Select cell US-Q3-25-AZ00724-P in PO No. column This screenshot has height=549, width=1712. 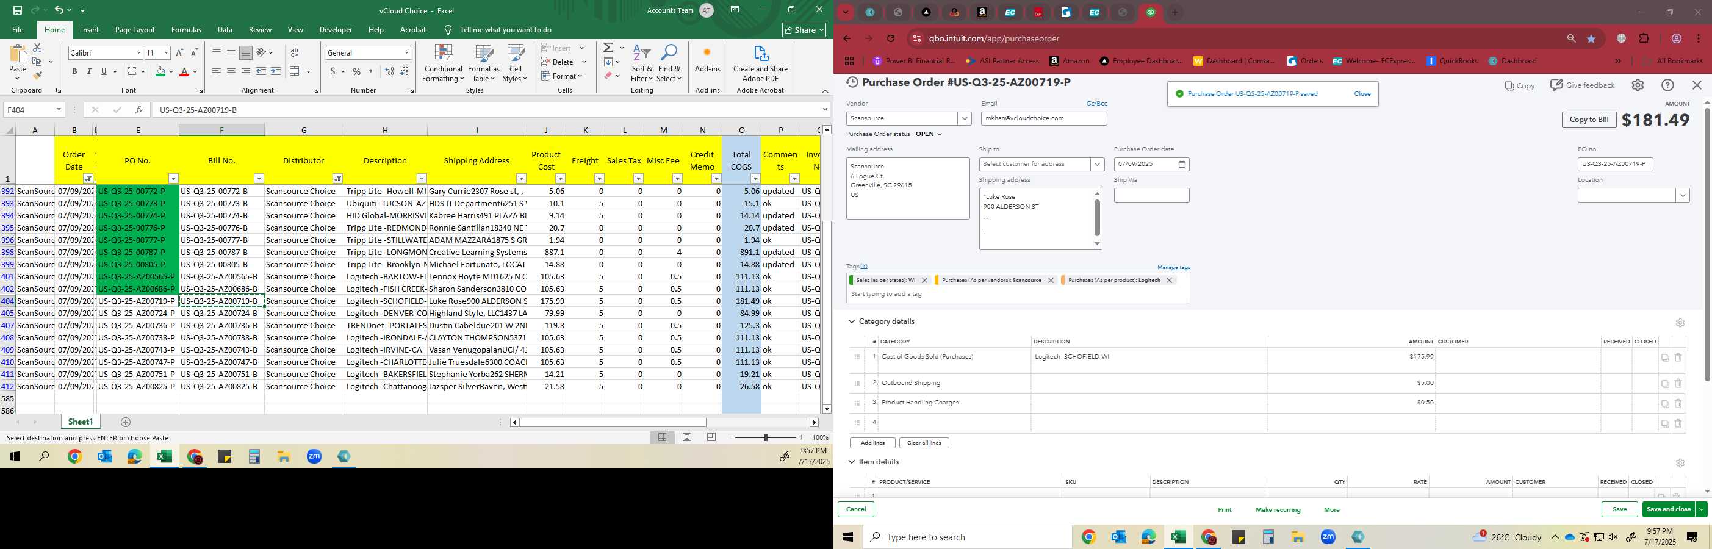tap(137, 313)
